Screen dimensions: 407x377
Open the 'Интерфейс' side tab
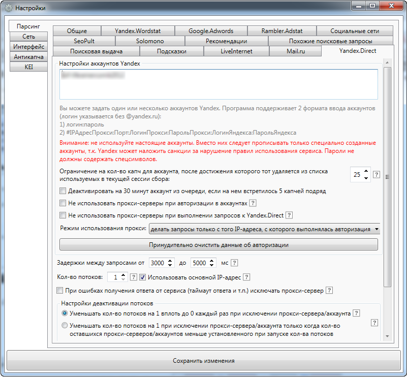coord(28,47)
